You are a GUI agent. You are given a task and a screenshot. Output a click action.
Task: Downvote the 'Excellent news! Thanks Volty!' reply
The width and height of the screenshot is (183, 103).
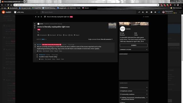click(37, 57)
